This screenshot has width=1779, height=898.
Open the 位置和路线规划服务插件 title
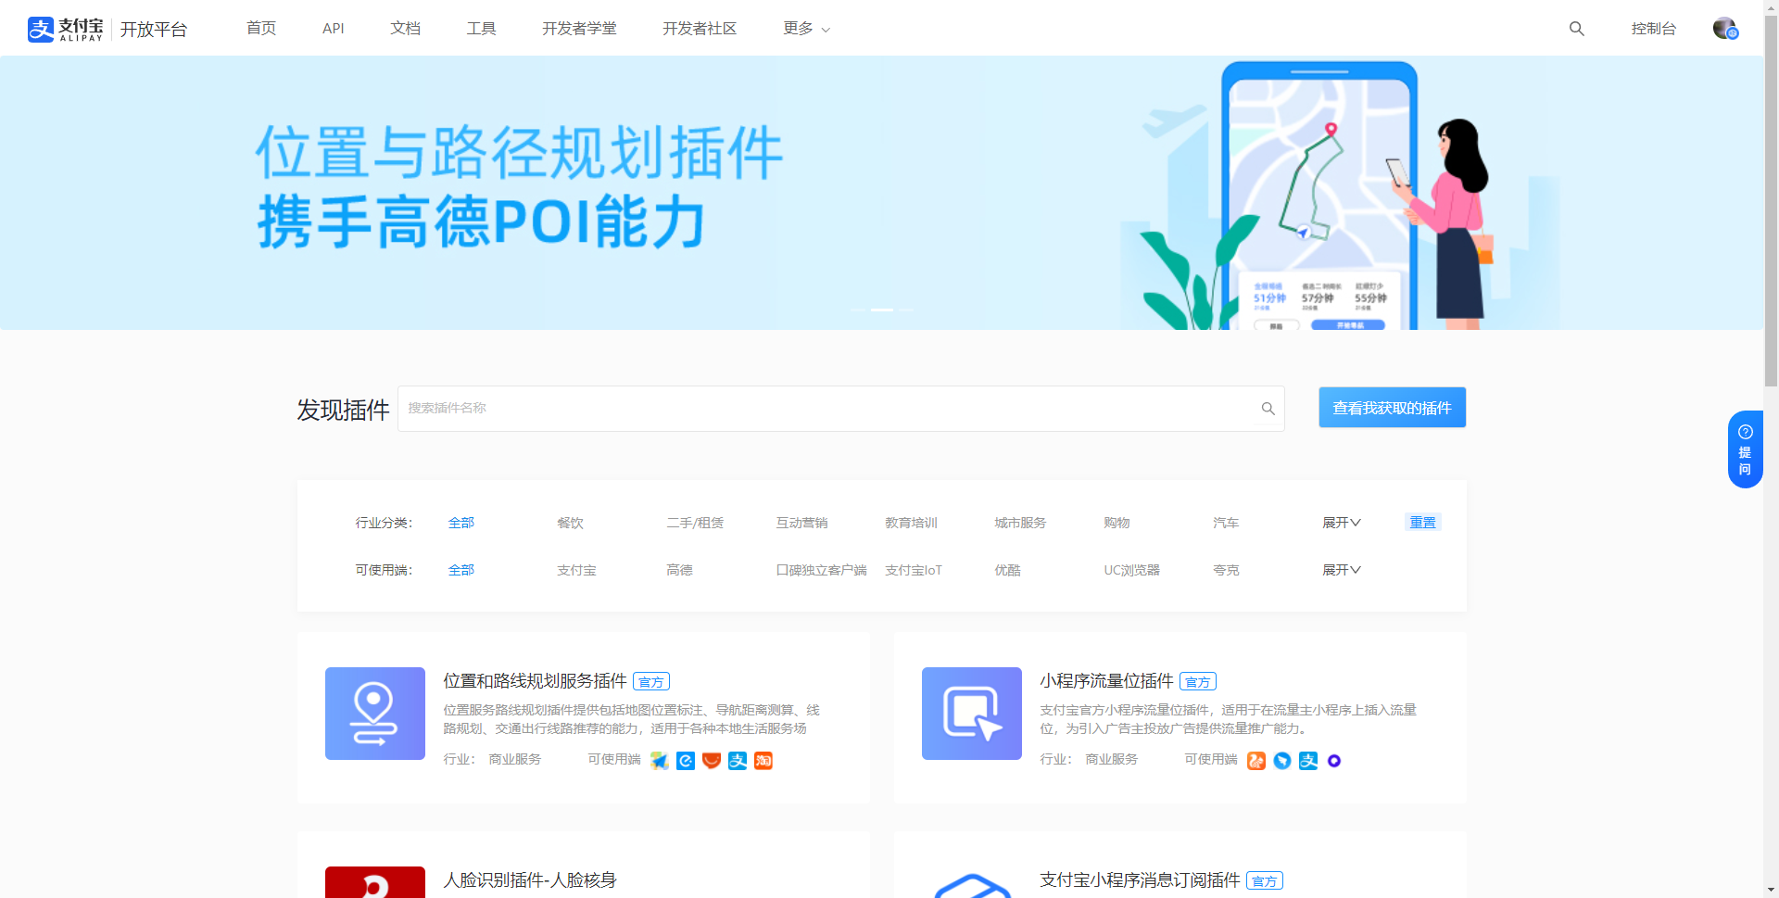click(536, 681)
